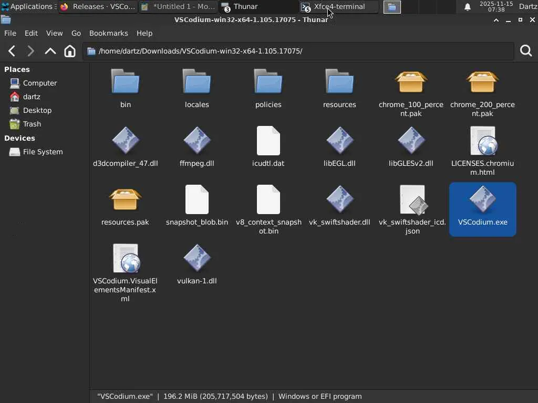Open the Go menu
This screenshot has width=538, height=403.
point(76,33)
